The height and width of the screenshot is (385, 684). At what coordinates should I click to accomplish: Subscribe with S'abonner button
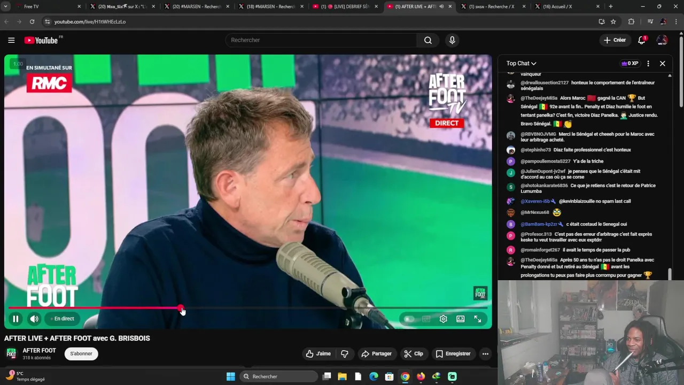coord(81,353)
